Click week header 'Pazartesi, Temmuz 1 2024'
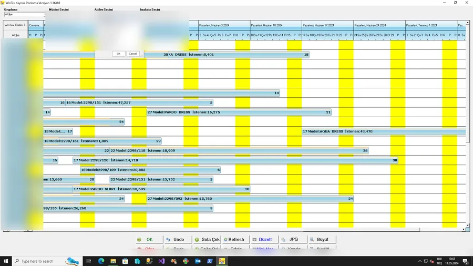Screen dimensions: 473x266 (x=431, y=25)
